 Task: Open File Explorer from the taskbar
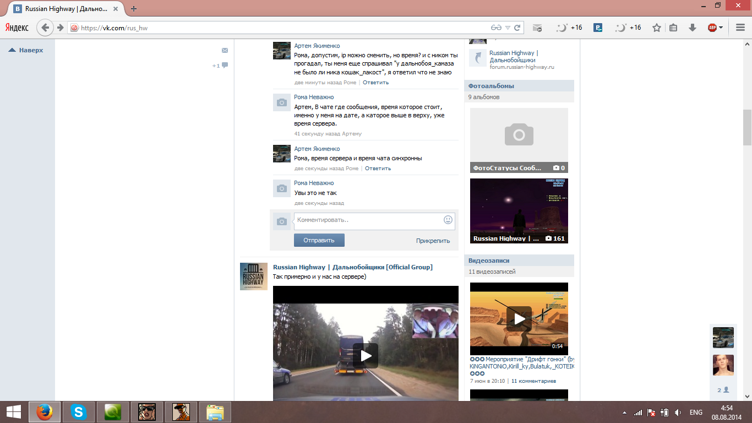(215, 412)
